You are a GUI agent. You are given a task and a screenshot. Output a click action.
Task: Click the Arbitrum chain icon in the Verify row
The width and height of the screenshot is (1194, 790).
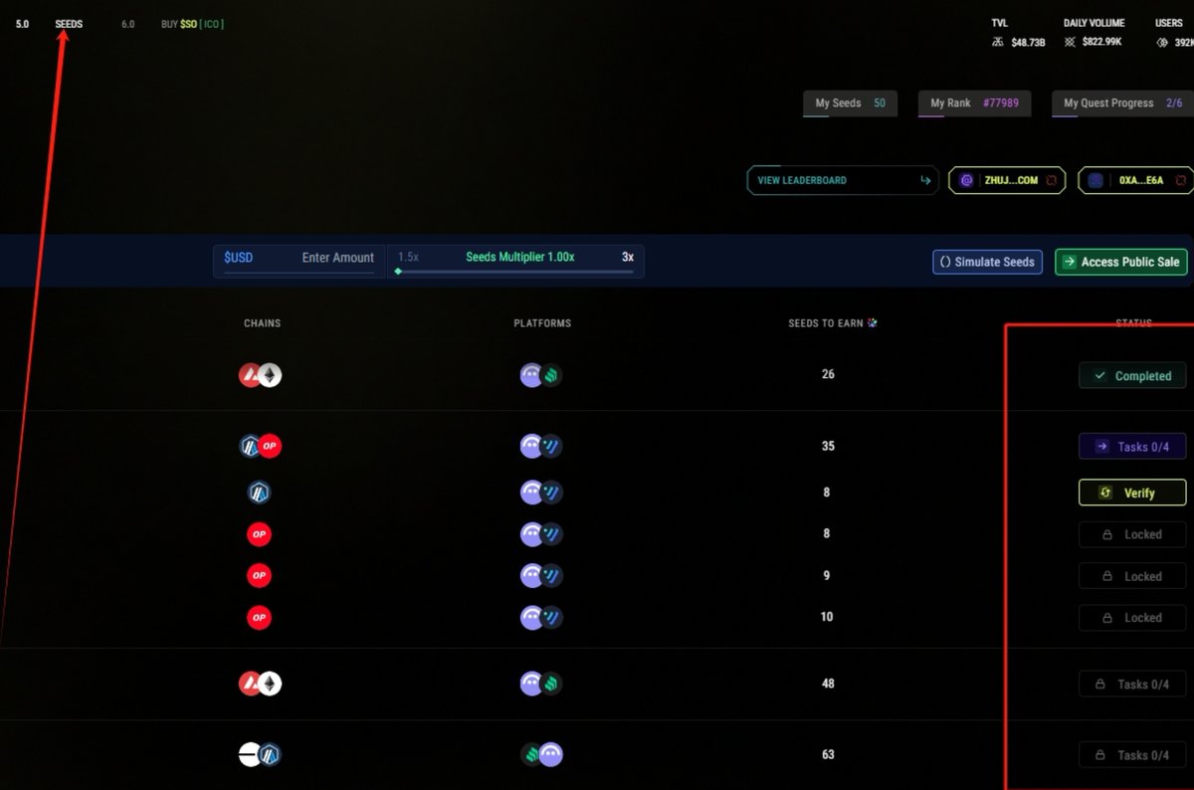[x=259, y=493]
